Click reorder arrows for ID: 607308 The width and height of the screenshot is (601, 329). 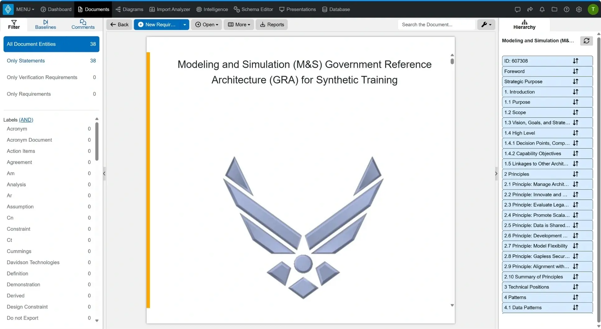pos(575,61)
